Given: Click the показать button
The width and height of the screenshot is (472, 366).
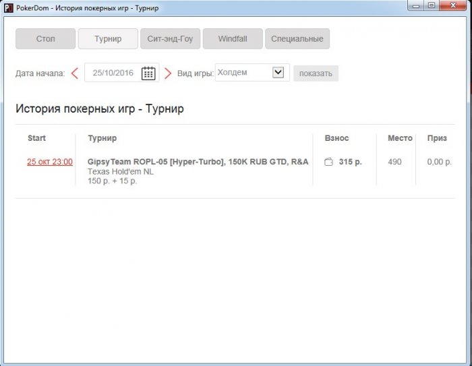Looking at the screenshot, I should 316,73.
